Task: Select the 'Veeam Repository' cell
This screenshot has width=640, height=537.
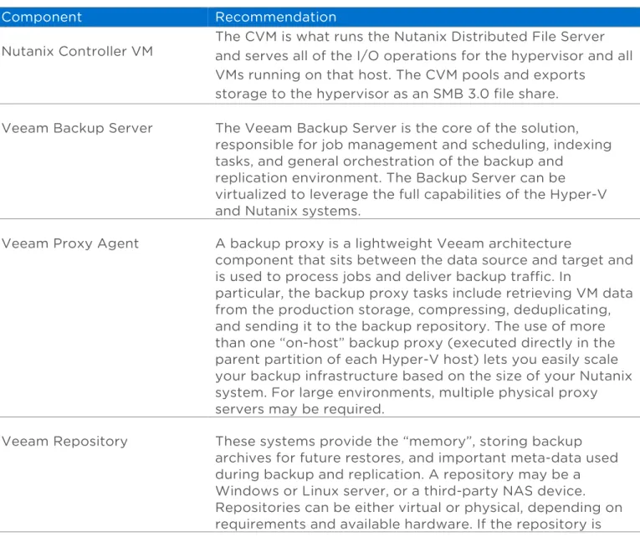Action: pyautogui.click(x=64, y=442)
